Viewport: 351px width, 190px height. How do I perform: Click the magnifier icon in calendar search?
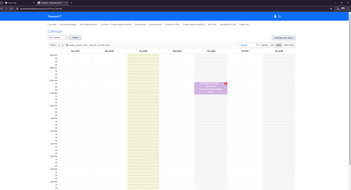[257, 45]
